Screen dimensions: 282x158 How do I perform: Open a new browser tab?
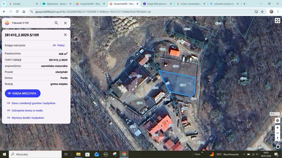coord(244,4)
